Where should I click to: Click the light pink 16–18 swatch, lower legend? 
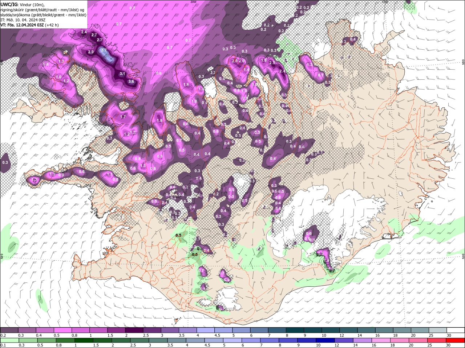tap(381, 340)
